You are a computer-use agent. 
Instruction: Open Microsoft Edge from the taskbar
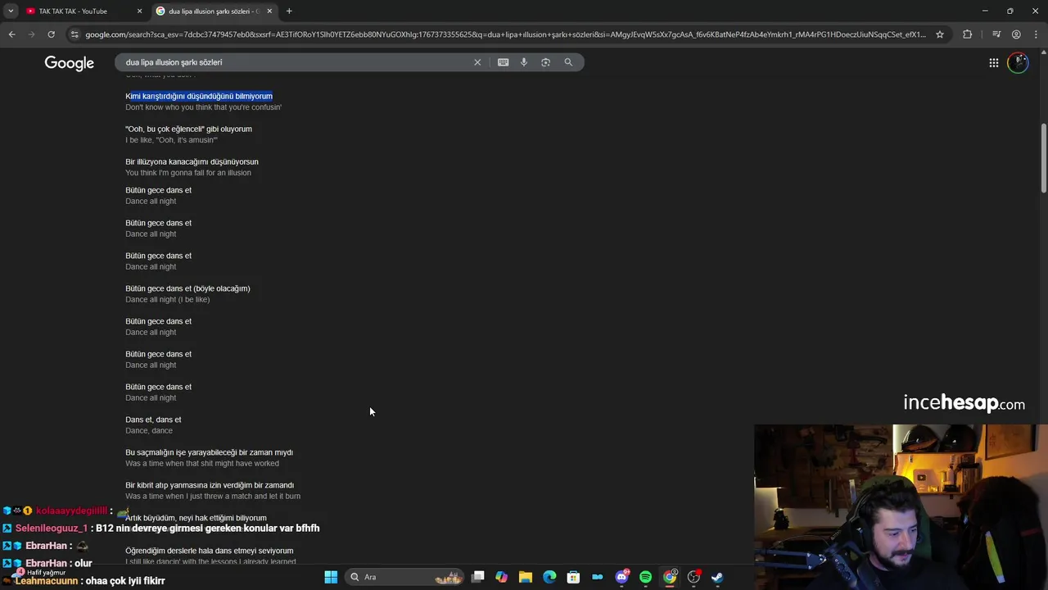click(549, 577)
